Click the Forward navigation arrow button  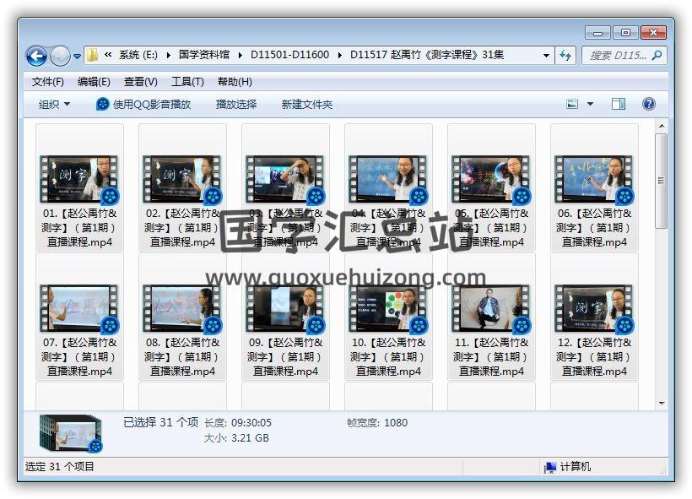point(60,56)
